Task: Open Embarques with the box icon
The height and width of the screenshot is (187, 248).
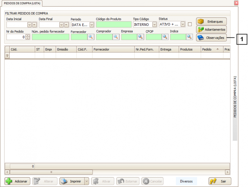Action: coord(211,22)
